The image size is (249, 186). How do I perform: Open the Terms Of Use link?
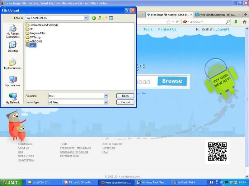click(26, 156)
